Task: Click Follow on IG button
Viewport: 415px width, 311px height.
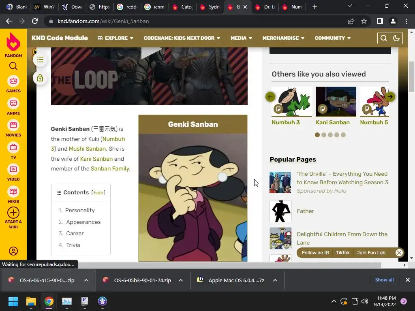Action: pos(315,253)
